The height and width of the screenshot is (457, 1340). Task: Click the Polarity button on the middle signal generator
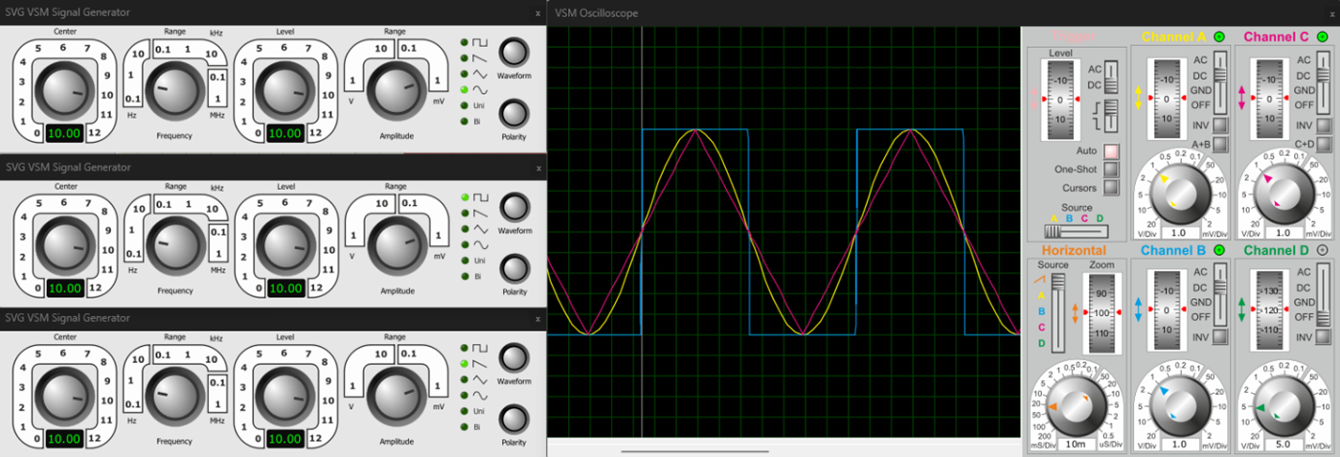click(x=513, y=270)
